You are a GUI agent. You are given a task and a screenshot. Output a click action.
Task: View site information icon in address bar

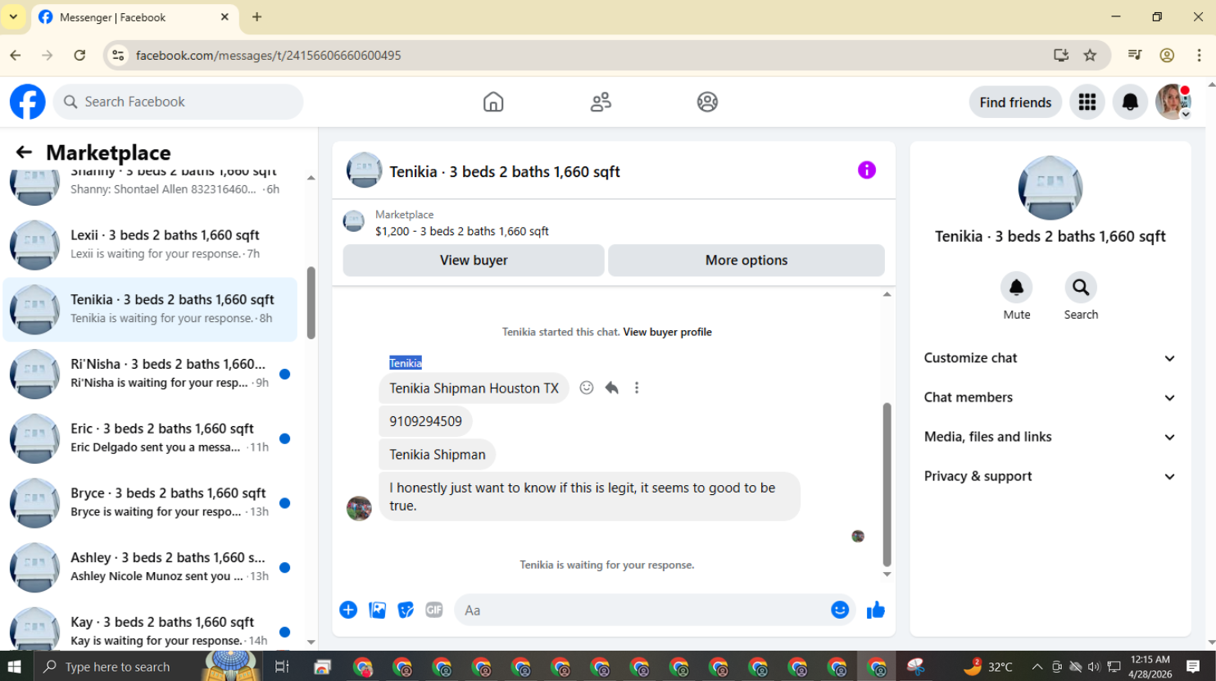pos(119,55)
